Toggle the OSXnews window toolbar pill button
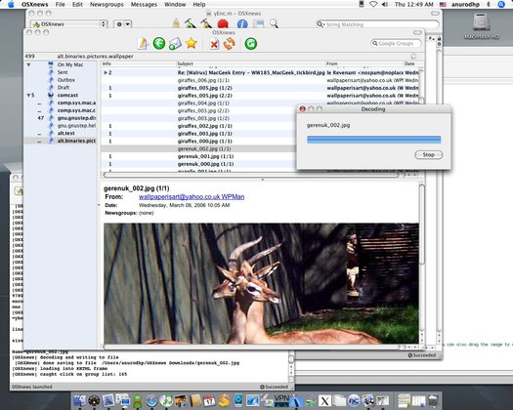Viewport: 513px width, 410px height. coord(417,32)
